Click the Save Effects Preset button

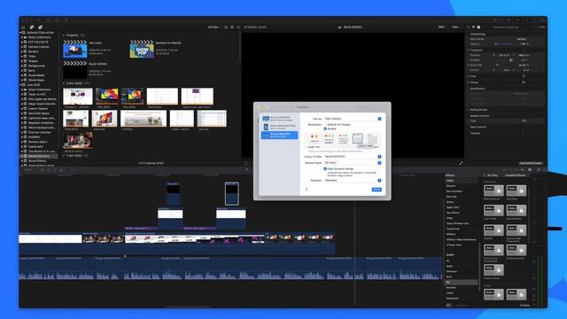coord(531,163)
